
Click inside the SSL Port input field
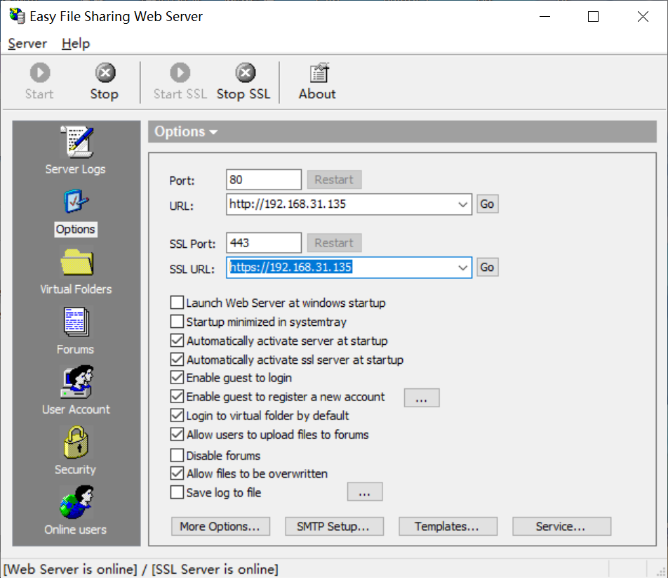pyautogui.click(x=264, y=243)
